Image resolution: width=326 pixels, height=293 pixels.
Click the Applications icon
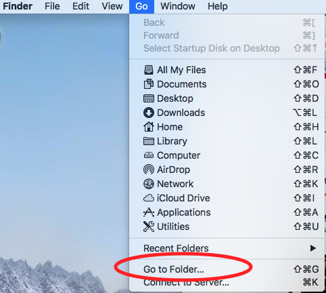click(149, 212)
